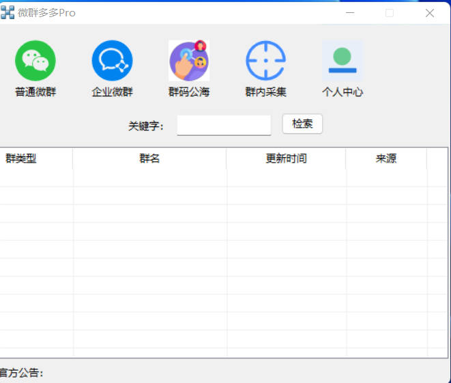Sort by the 群类型 column header
Image resolution: width=451 pixels, height=383 pixels.
[22, 158]
